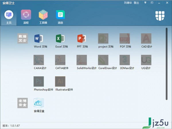This screenshot has height=129, width=172.
Task: Select the 3DMax设计 icon
Action: pyautogui.click(x=125, y=60)
